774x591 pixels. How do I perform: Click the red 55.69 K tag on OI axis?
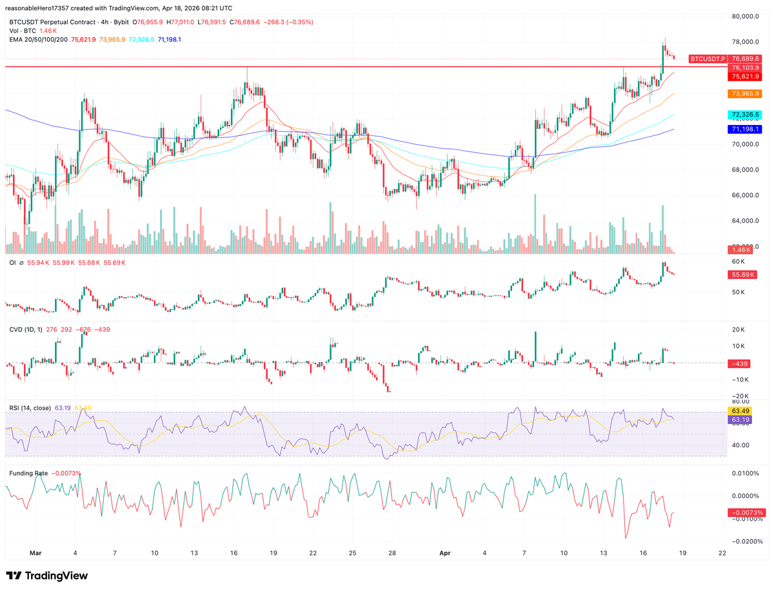(742, 275)
